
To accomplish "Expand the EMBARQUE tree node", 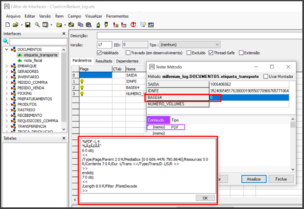I will [x=7, y=66].
